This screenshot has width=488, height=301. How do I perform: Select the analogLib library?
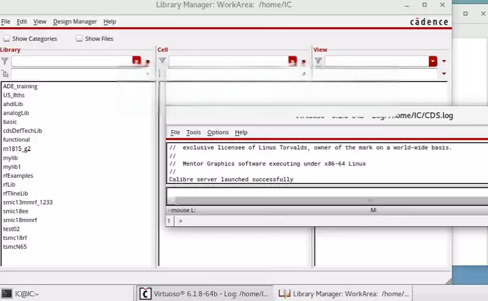(16, 113)
